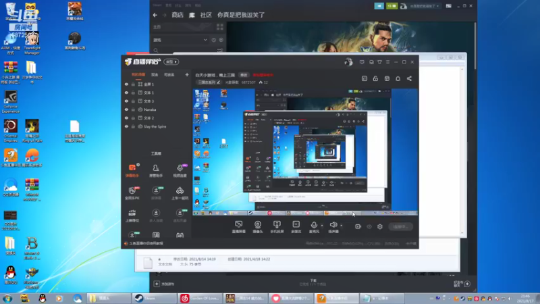Viewport: 540px width, 304px height.
Task: Open 库 tab in Steam
Action: [192, 15]
